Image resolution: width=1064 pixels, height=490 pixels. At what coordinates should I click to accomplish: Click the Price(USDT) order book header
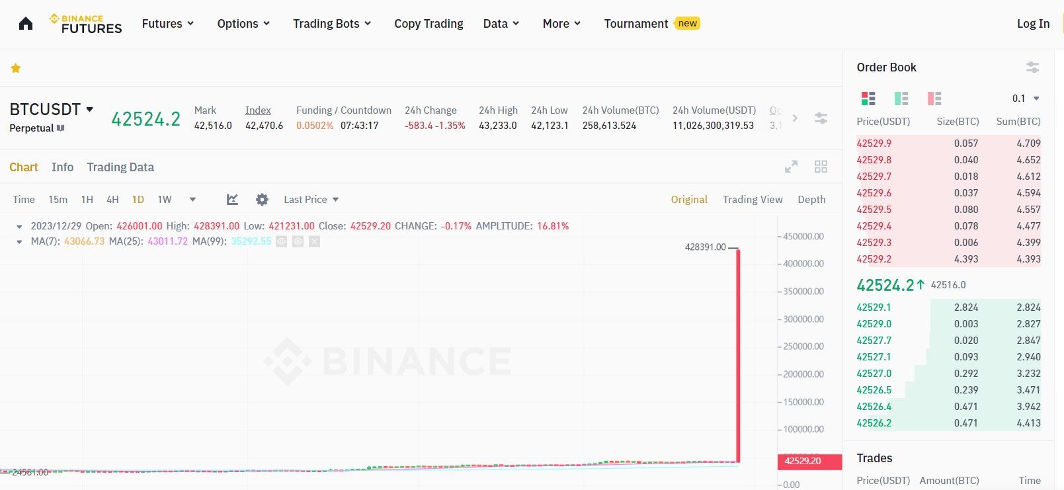coord(883,122)
